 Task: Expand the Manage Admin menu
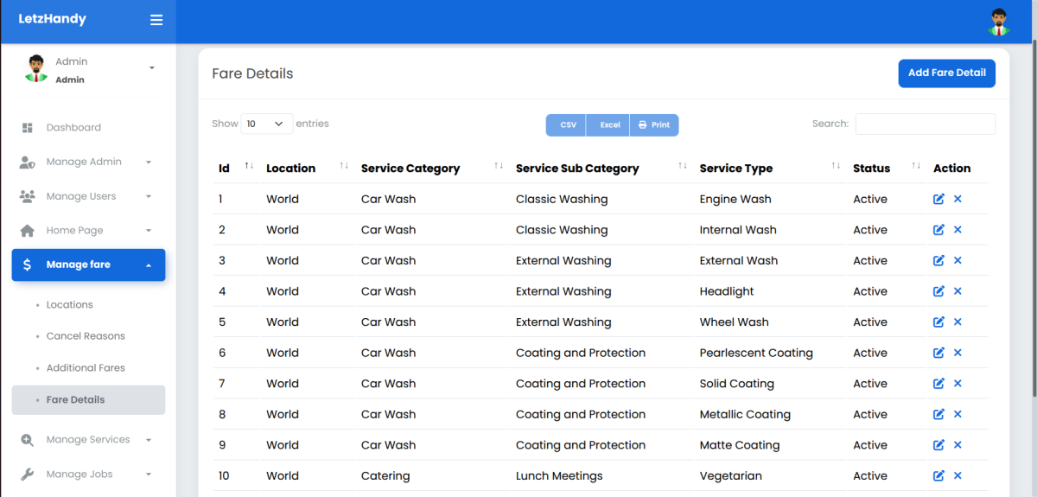click(x=88, y=162)
